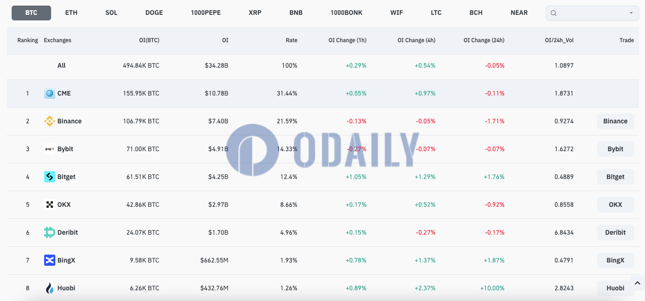645x301 pixels.
Task: Click the All row label
Action: (x=61, y=65)
